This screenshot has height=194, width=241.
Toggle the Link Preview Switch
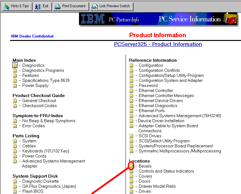pyautogui.click(x=112, y=6)
